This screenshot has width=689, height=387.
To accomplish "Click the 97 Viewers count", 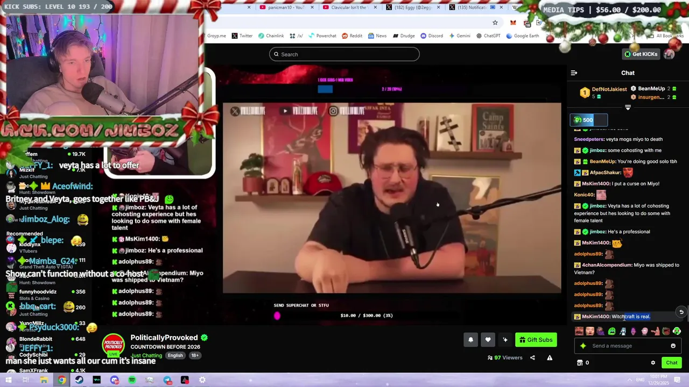I will click(505, 357).
